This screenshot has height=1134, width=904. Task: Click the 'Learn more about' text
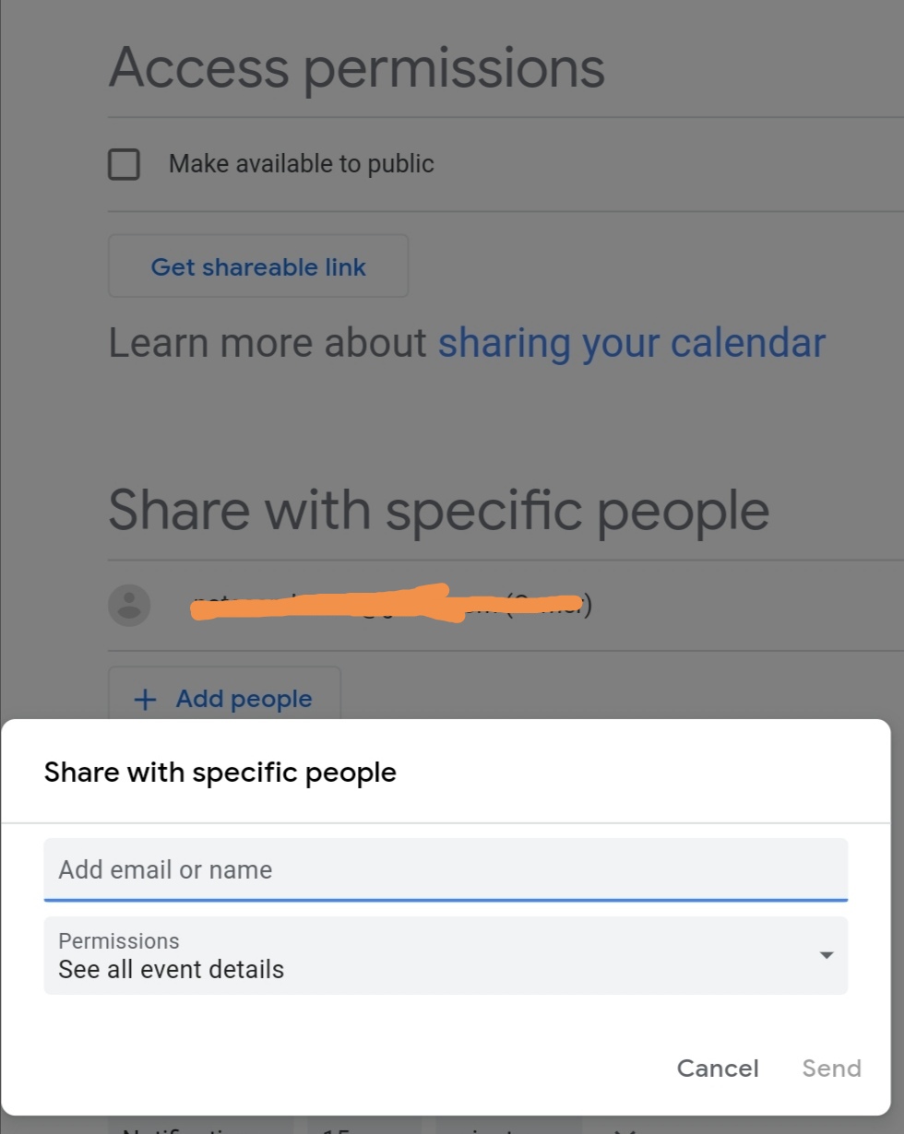point(268,344)
